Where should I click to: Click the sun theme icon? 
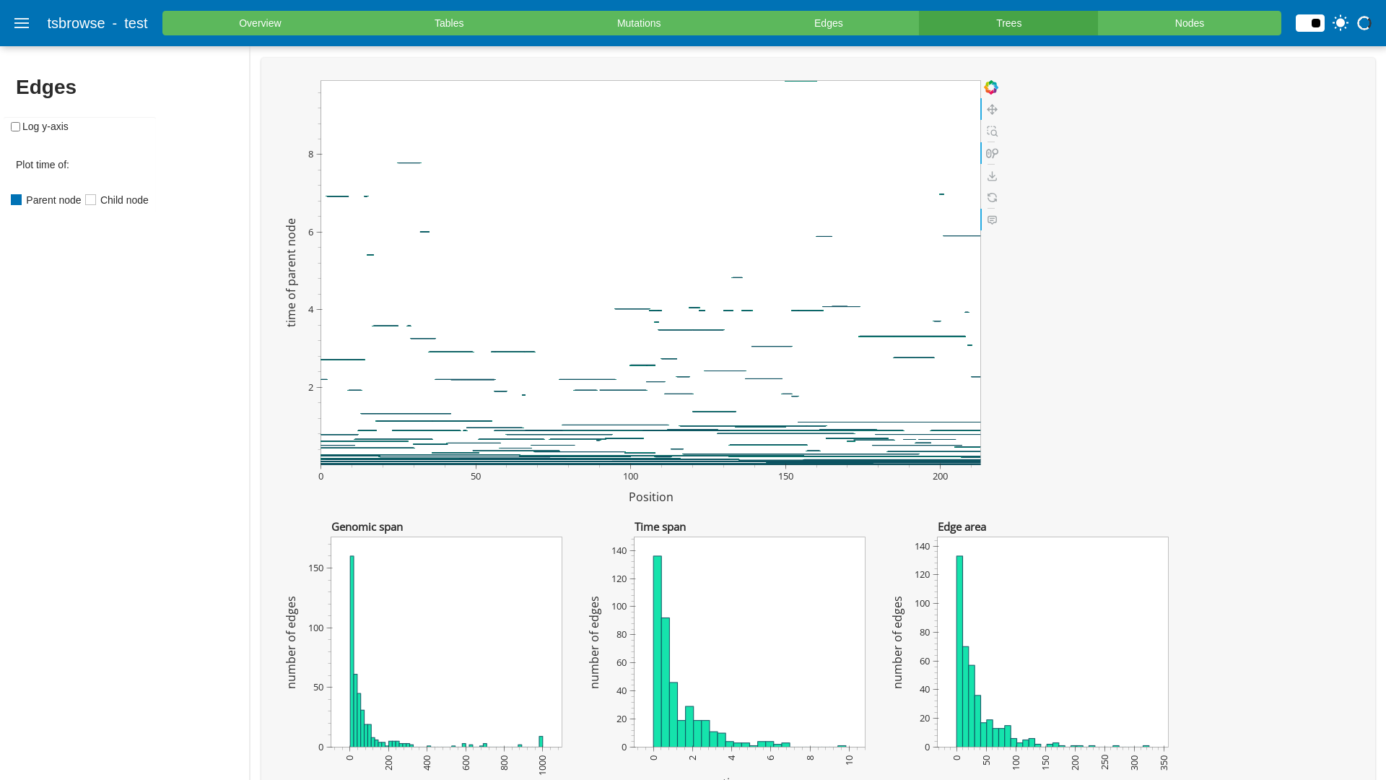click(x=1341, y=23)
